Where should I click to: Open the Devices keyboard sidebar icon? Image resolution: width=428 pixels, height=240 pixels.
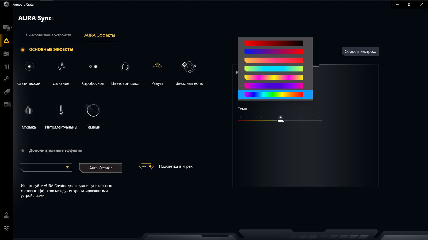(x=7, y=28)
